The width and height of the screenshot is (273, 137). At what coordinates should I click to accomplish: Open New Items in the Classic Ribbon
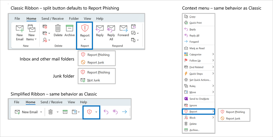(x=31, y=33)
